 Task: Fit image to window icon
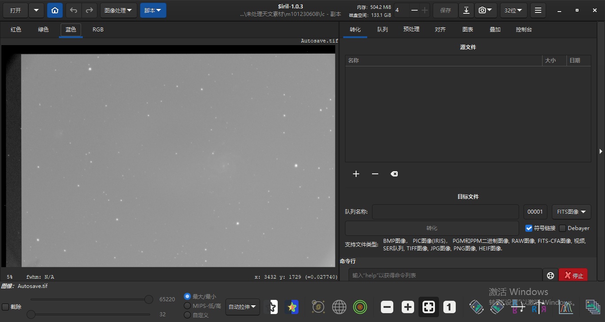[429, 307]
